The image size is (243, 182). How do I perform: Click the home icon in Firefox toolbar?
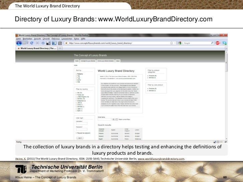[43, 43]
